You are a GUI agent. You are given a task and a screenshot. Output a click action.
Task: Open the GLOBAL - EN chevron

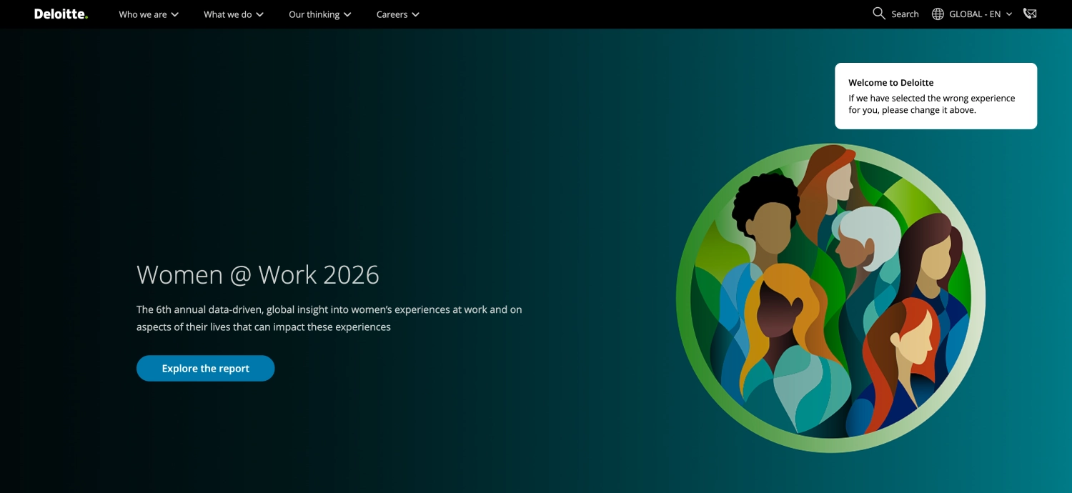tap(1009, 14)
